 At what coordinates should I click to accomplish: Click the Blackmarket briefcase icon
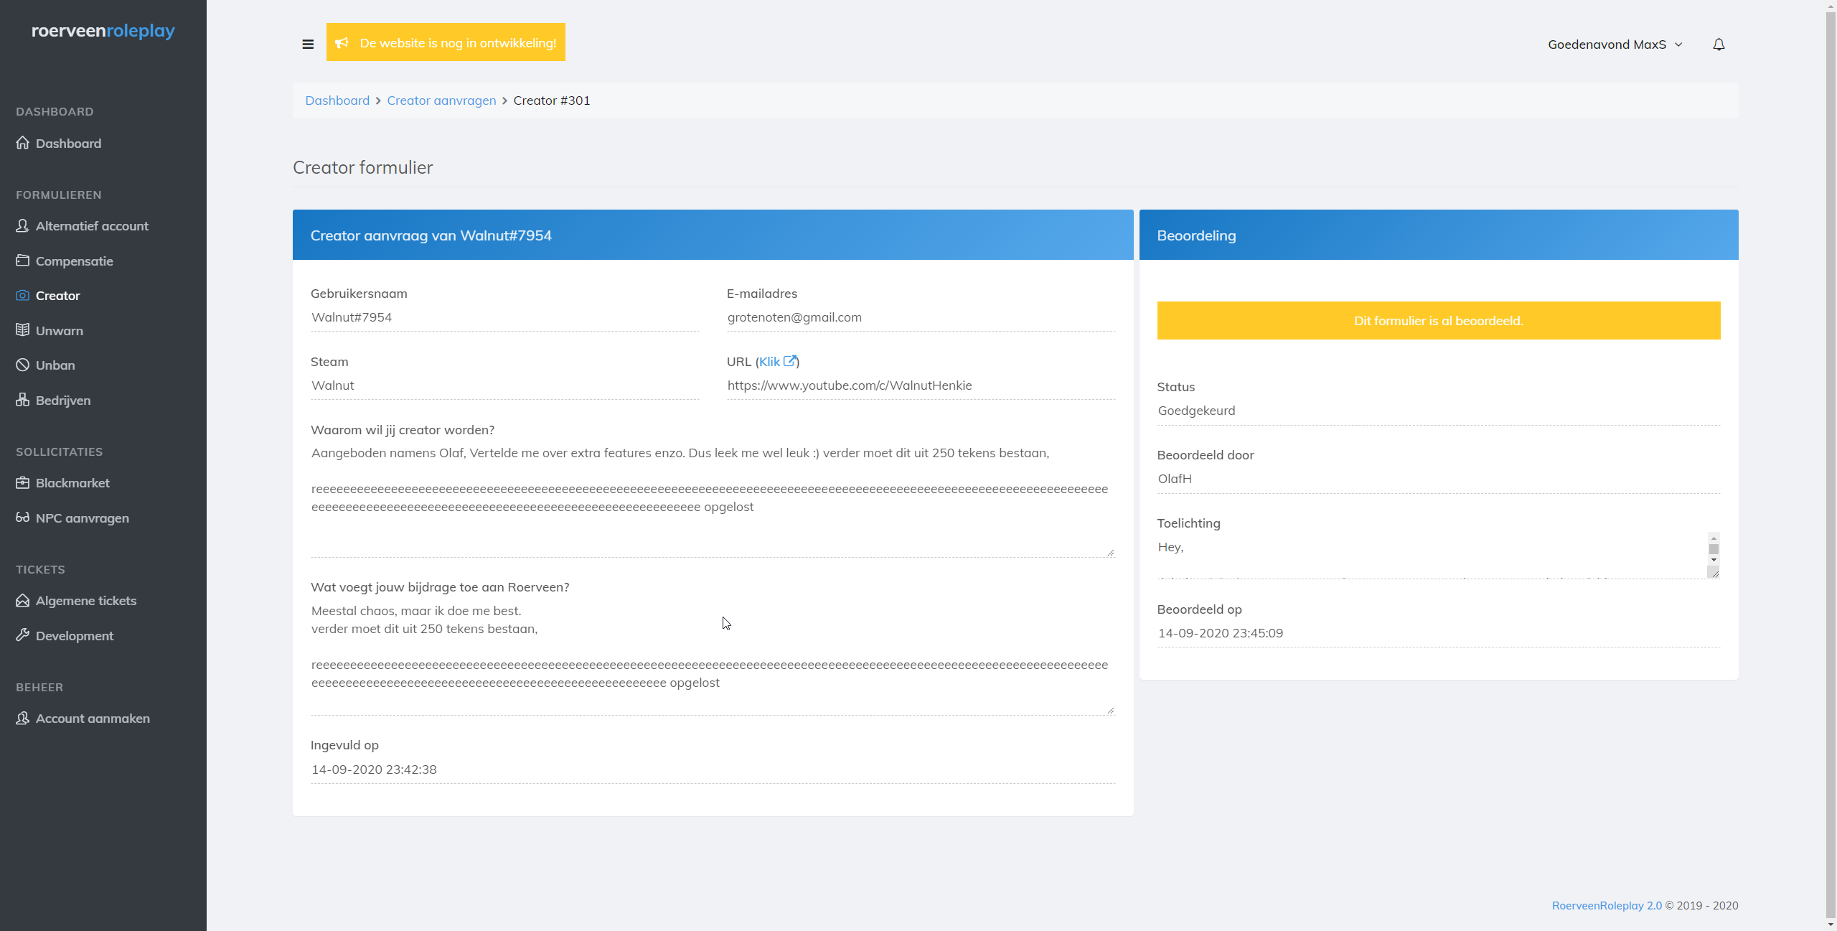(x=23, y=482)
